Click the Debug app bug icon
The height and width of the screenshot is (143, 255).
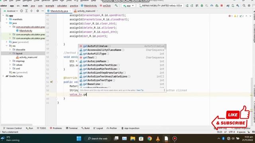(x=202, y=6)
